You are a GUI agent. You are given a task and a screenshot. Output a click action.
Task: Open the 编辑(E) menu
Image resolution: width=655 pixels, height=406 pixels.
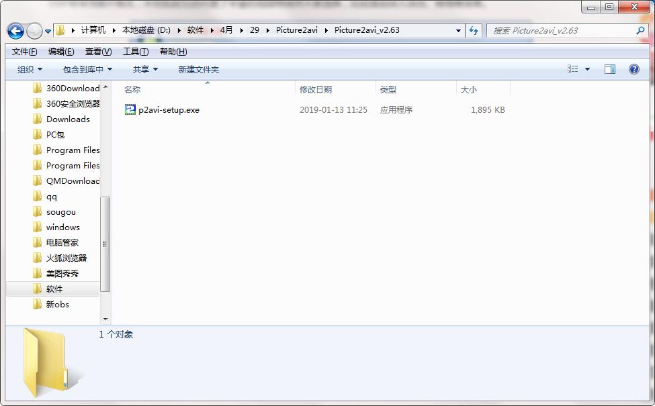[x=61, y=51]
